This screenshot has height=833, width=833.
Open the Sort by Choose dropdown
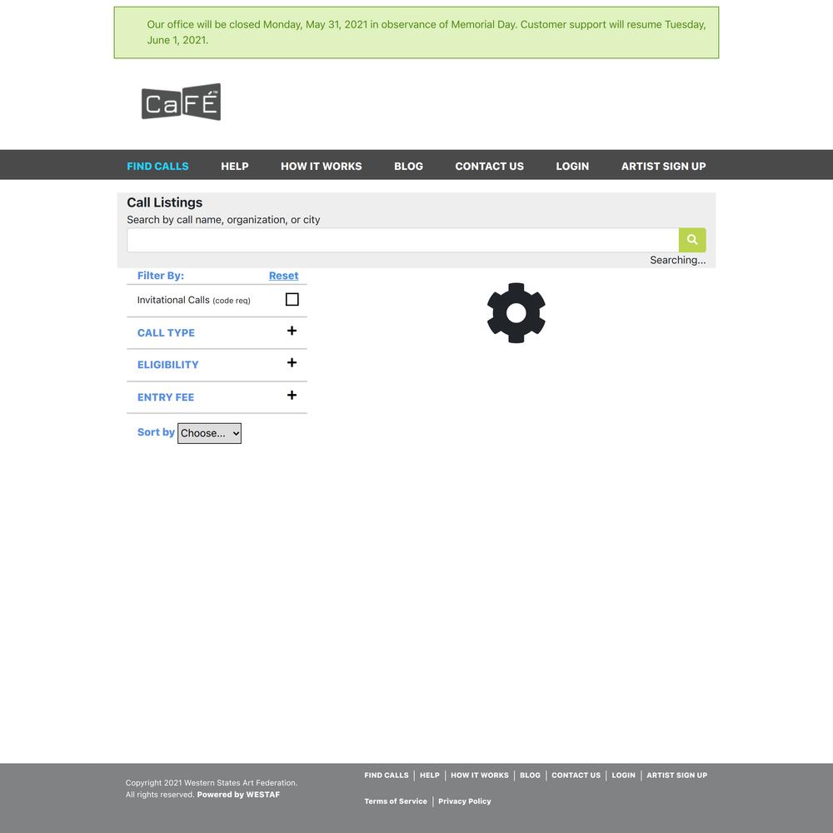tap(209, 433)
